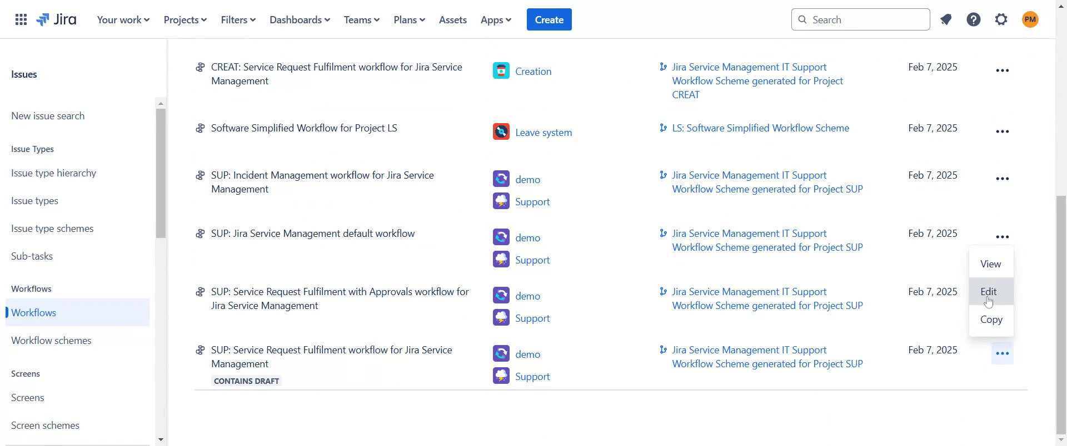Open Issue type schemes in sidebar

[52, 229]
